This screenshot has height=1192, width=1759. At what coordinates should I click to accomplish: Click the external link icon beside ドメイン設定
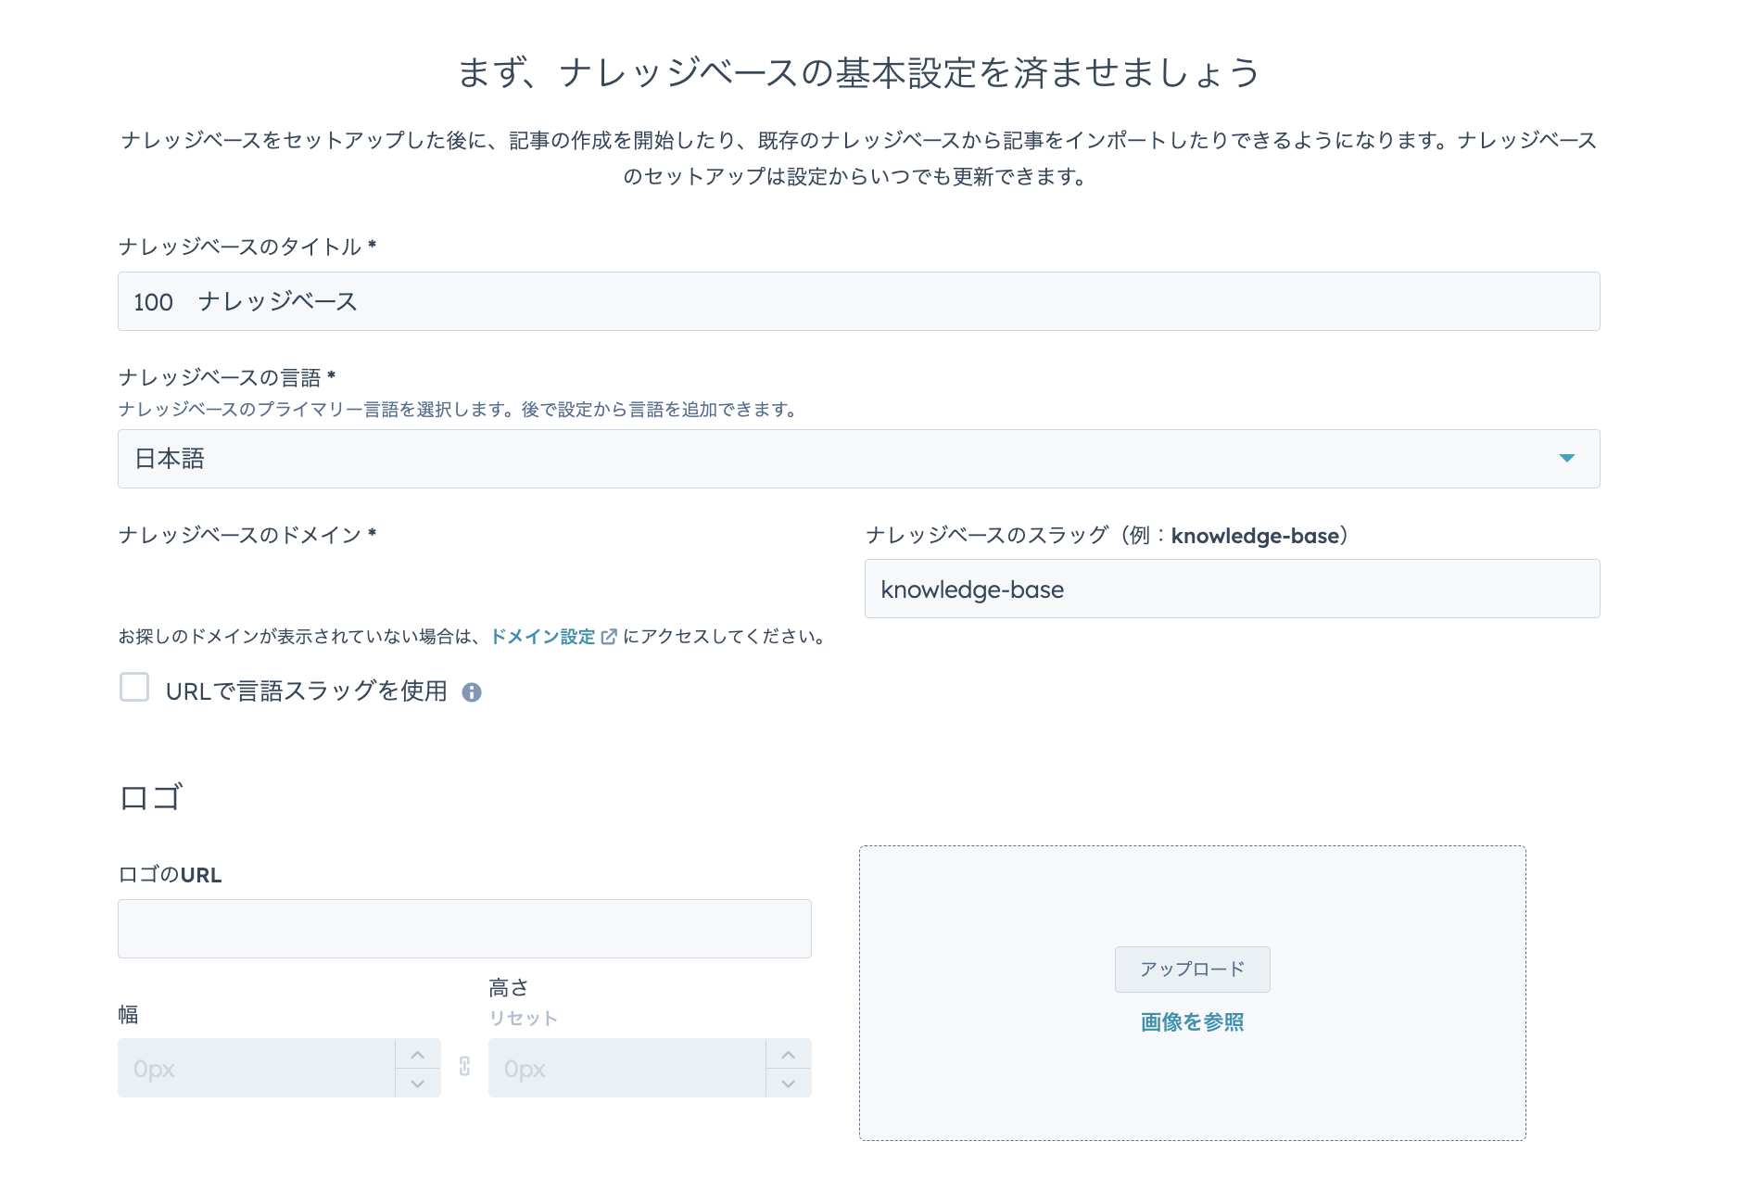point(609,637)
